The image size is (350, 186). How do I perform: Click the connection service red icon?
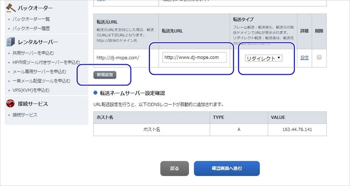[x=10, y=103]
